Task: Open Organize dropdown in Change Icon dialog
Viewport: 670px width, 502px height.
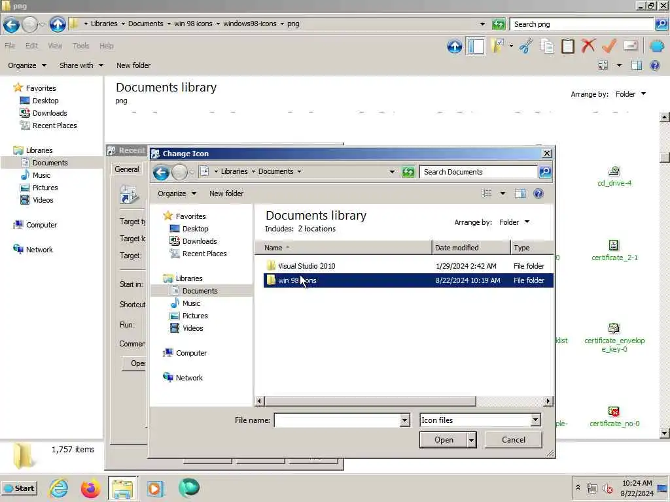Action: pos(177,193)
